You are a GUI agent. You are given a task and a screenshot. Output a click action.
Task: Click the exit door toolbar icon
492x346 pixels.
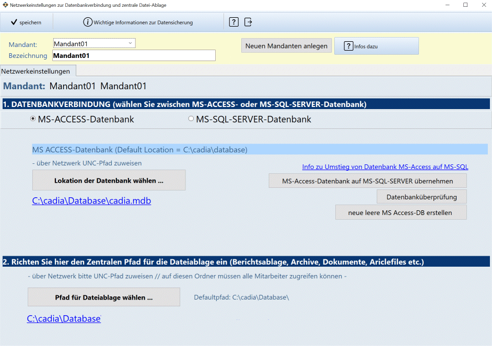coord(248,22)
